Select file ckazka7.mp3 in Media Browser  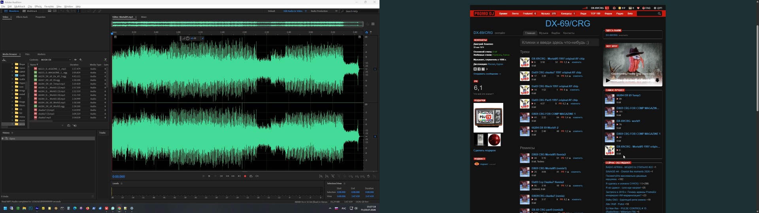click(44, 118)
